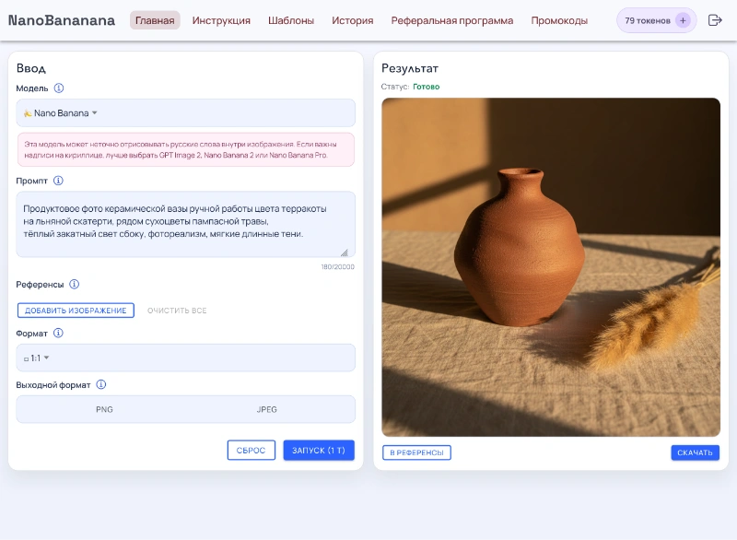Click the logout icon in header

coord(715,20)
